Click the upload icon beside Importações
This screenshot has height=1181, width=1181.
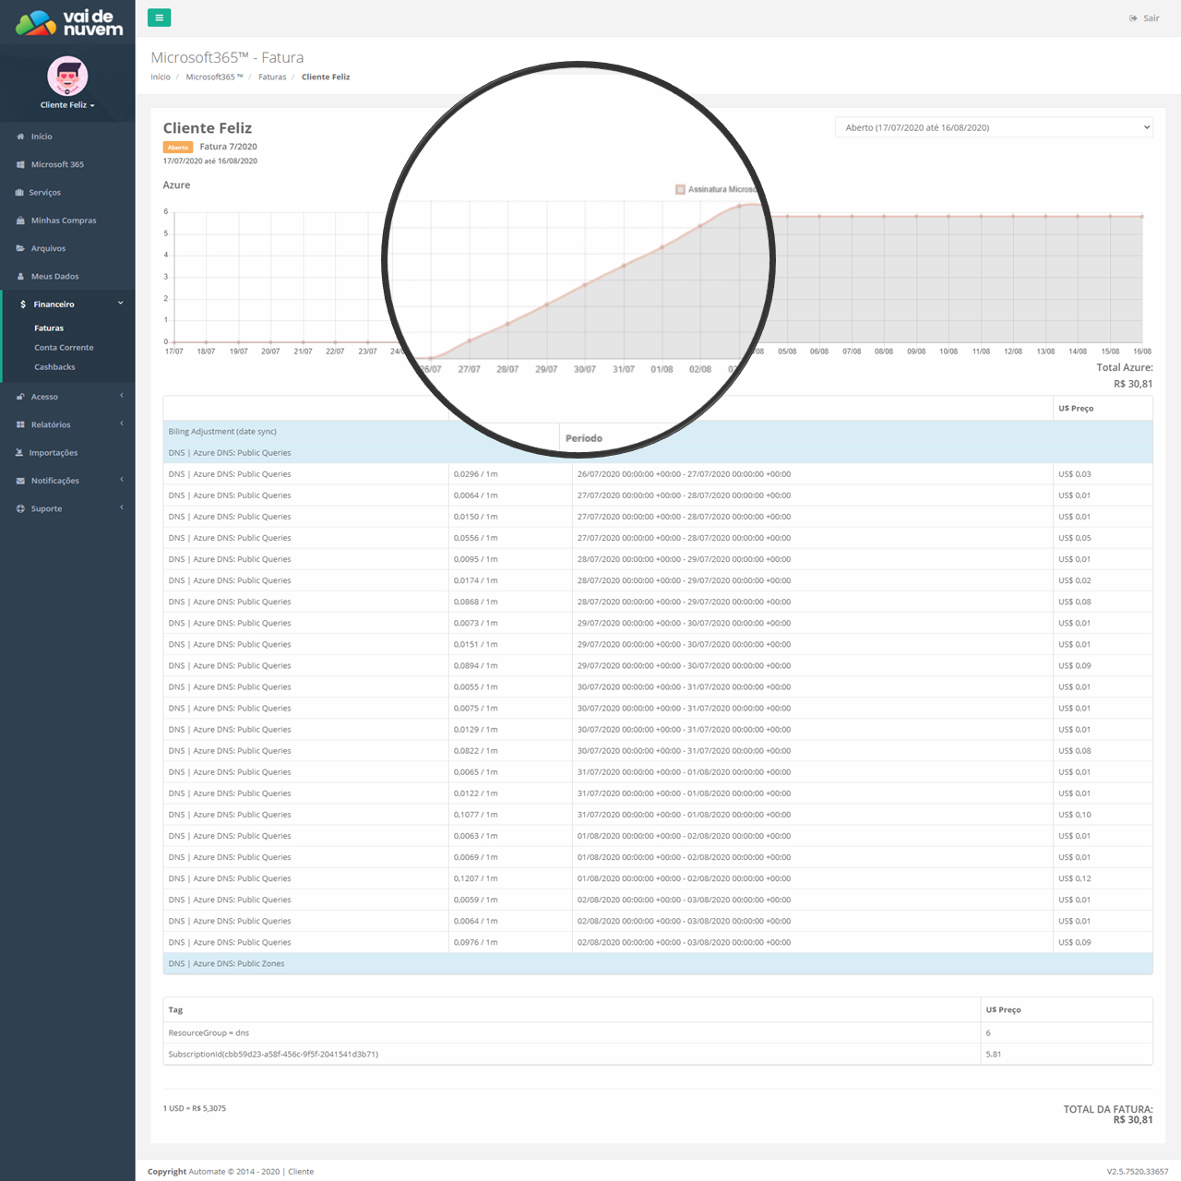19,453
